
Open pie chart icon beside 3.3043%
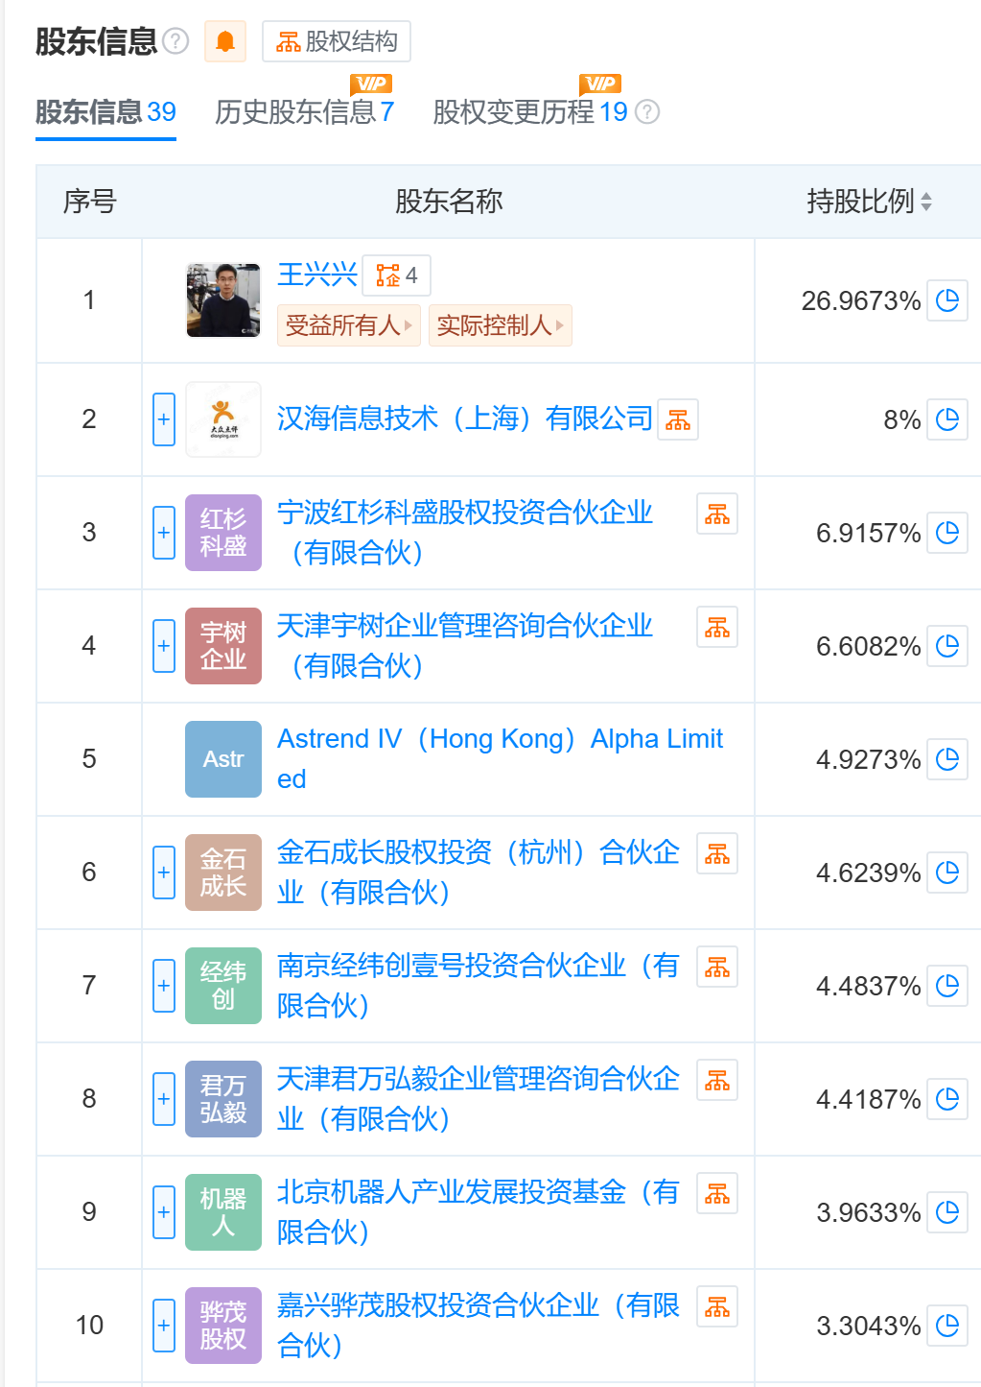pyautogui.click(x=947, y=1326)
